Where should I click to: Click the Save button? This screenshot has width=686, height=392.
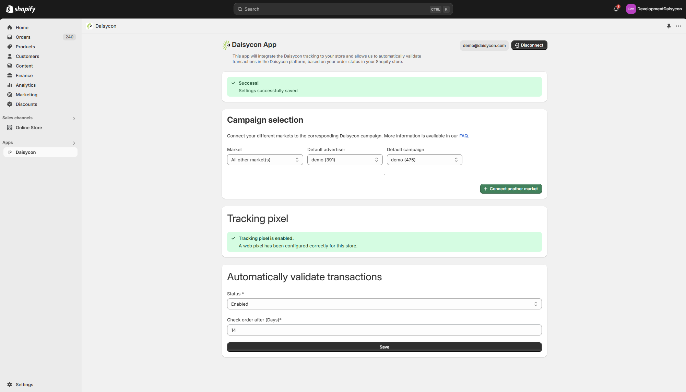pos(384,347)
